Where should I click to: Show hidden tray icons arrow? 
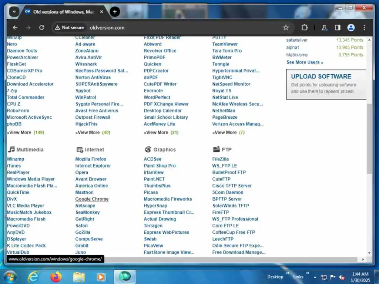(315, 277)
